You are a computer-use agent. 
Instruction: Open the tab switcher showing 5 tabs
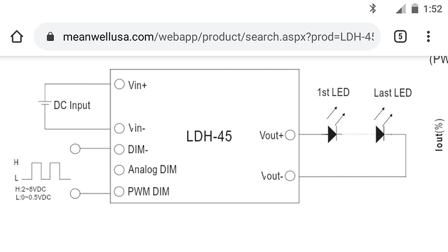point(400,36)
